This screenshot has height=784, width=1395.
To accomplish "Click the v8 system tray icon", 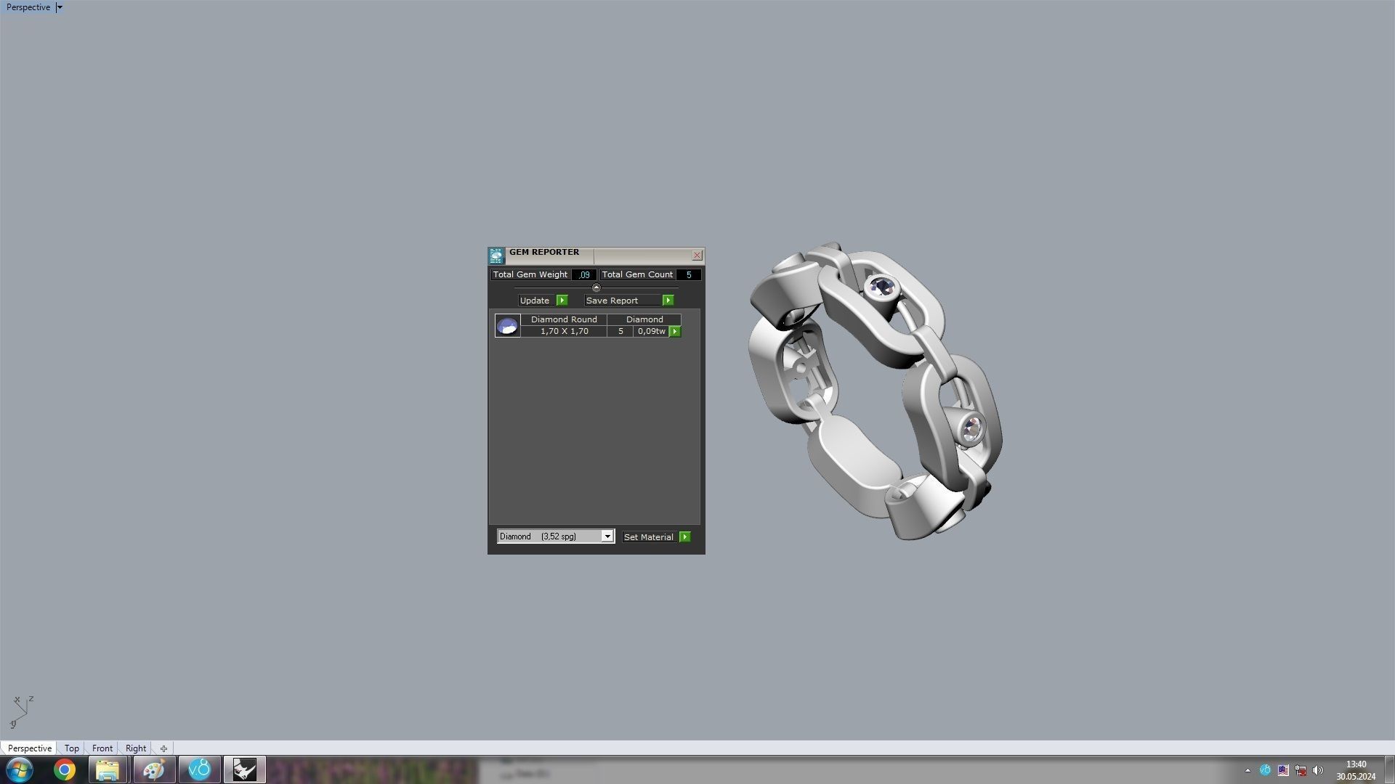I will click(1265, 770).
